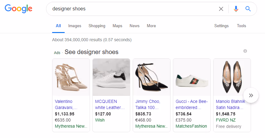Click the Gucci Ace sneaker image
This screenshot has height=138, width=265.
[192, 77]
